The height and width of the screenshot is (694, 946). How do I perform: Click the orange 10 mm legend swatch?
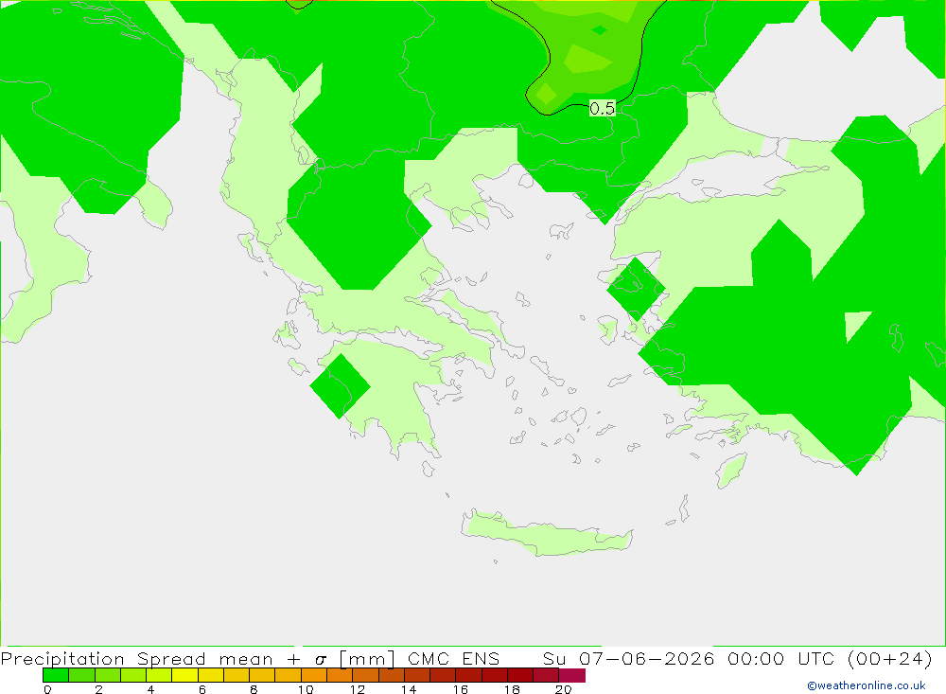[314, 675]
